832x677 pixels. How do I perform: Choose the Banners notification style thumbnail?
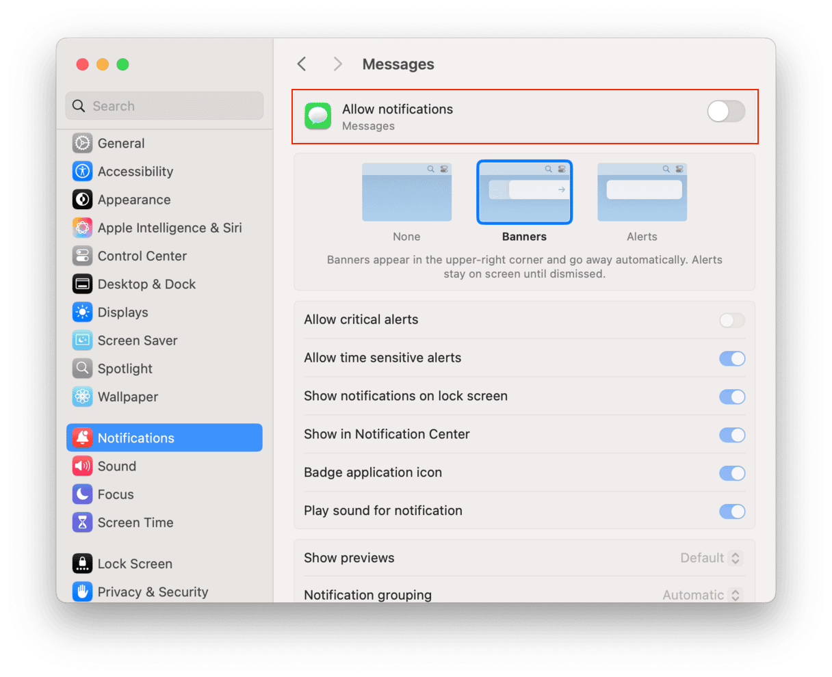525,192
